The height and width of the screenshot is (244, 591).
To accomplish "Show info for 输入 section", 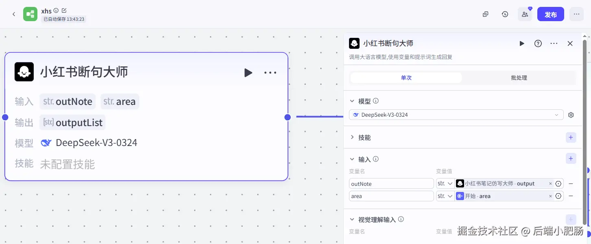I will pyautogui.click(x=376, y=159).
